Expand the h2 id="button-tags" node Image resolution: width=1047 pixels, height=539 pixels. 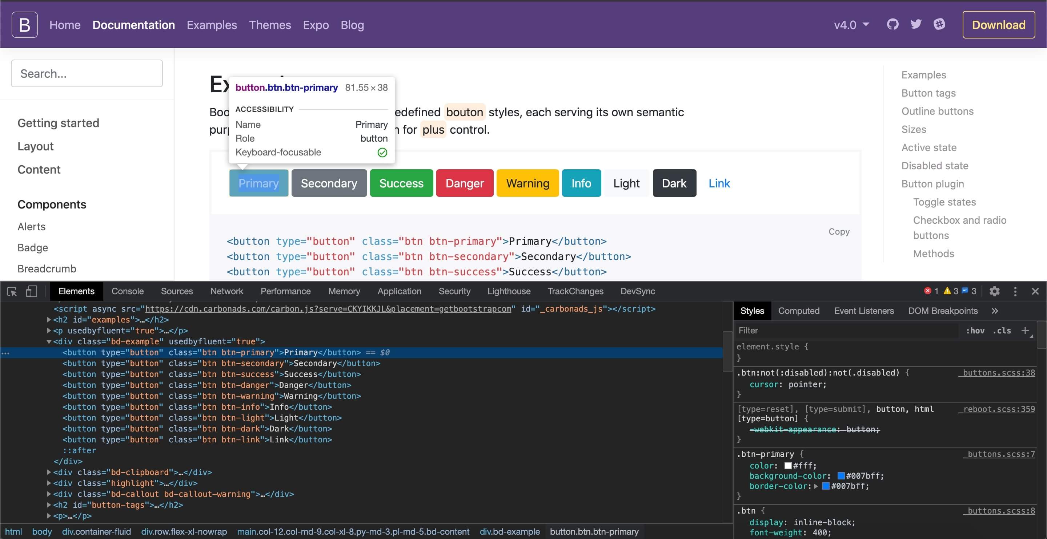click(x=49, y=505)
